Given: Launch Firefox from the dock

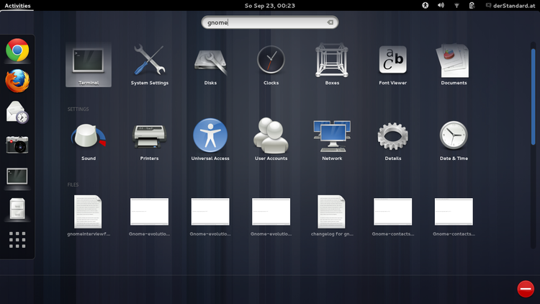Looking at the screenshot, I should pyautogui.click(x=17, y=81).
